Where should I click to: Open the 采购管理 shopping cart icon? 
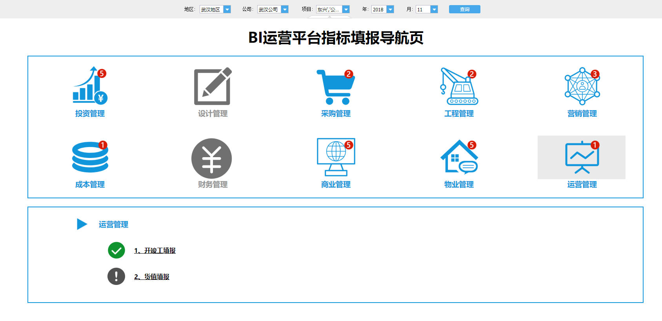tap(336, 87)
